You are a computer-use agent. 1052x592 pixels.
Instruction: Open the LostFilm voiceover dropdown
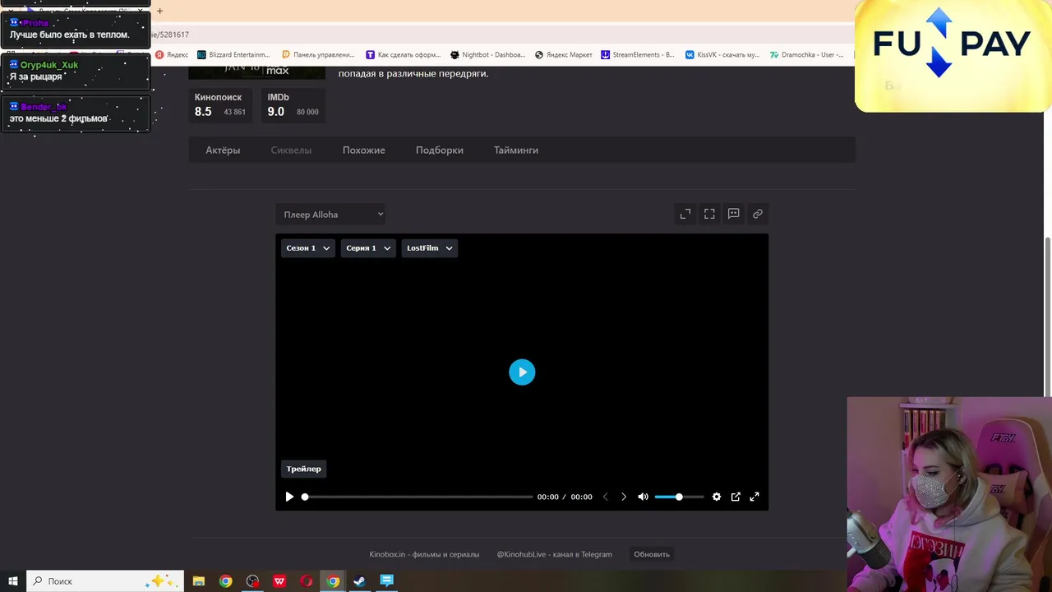430,247
